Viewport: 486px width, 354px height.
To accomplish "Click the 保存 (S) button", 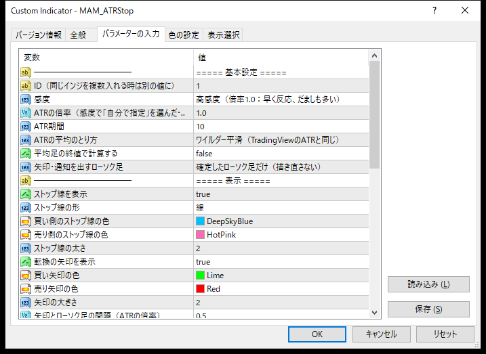I will pyautogui.click(x=428, y=309).
